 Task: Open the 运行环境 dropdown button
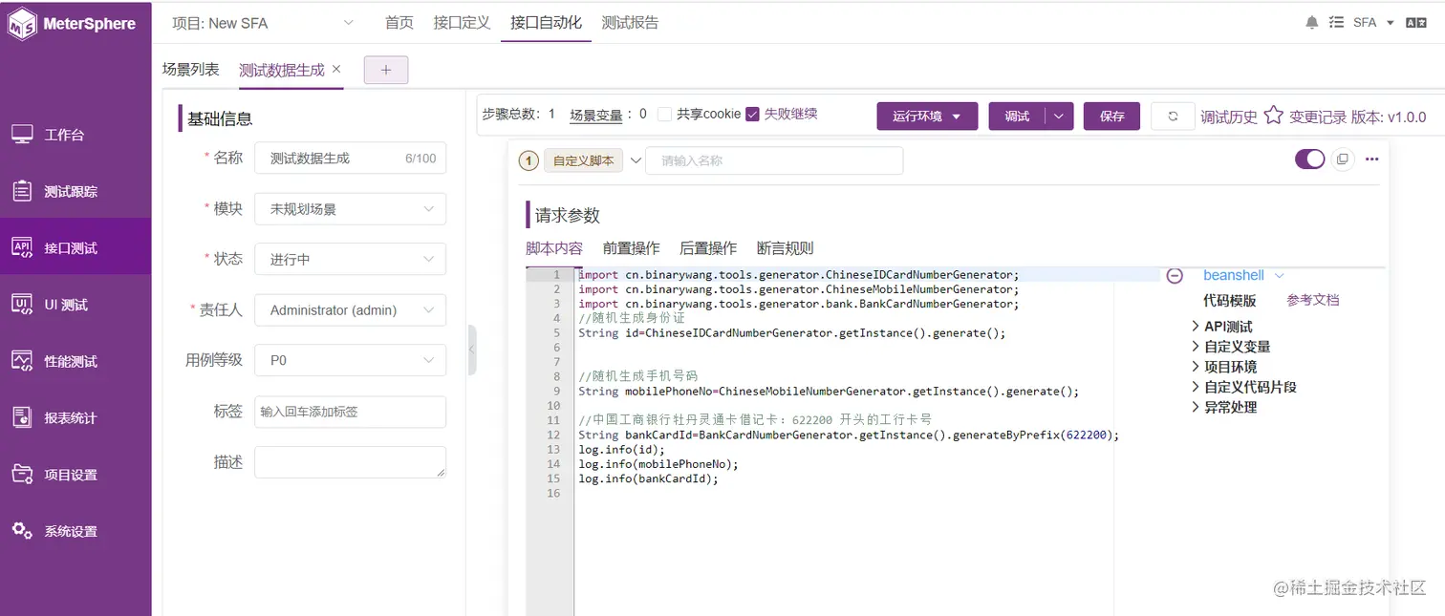tap(927, 117)
